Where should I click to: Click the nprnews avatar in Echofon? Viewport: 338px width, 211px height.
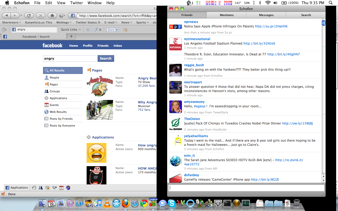click(x=176, y=27)
